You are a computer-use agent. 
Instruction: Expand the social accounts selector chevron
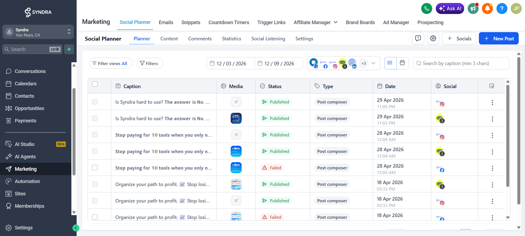click(x=373, y=63)
